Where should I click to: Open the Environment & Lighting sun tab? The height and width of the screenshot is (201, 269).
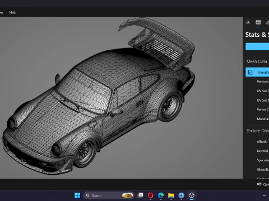coord(248,22)
